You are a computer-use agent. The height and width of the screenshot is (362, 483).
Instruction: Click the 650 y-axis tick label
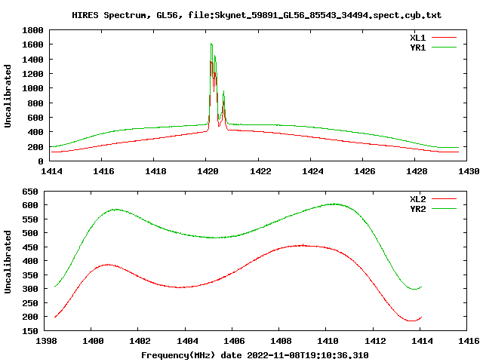[30, 192]
